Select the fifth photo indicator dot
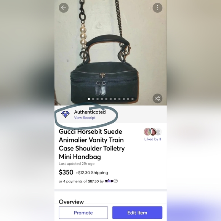This screenshot has height=221, width=221. (106, 99)
